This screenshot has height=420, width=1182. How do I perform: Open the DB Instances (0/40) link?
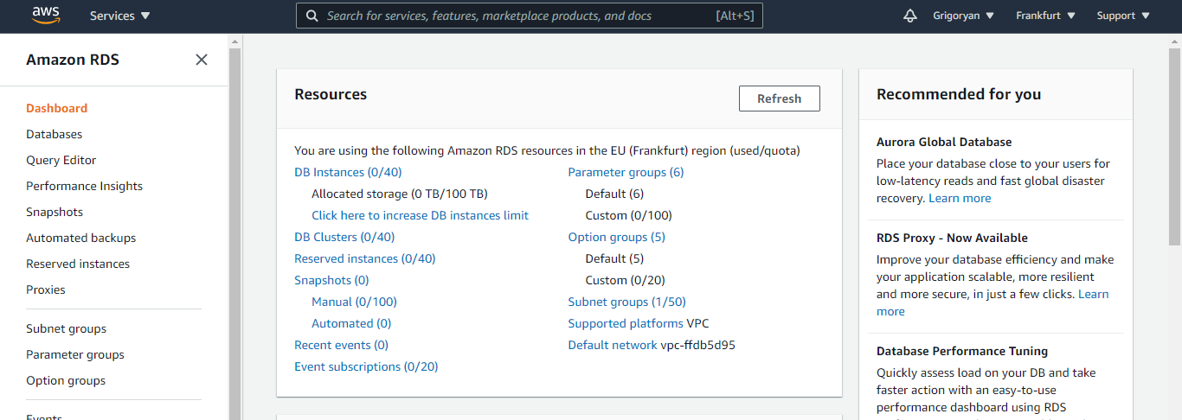coord(348,172)
